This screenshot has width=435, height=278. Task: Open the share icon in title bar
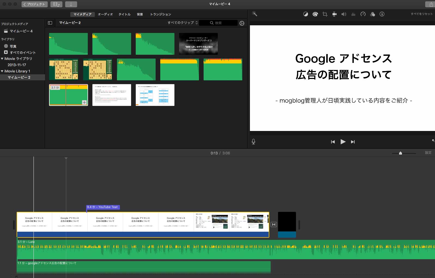[x=431, y=4]
